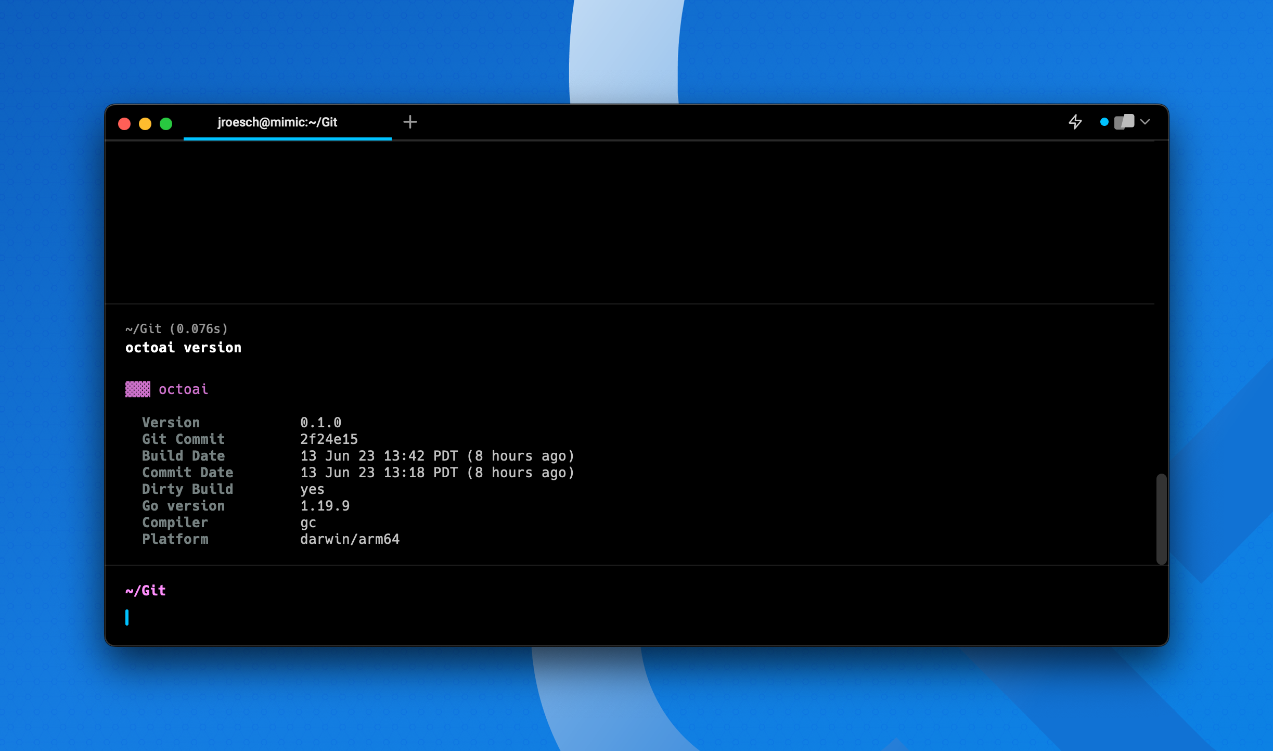
Task: Click the pink 'octoai' heading text
Action: pos(183,389)
